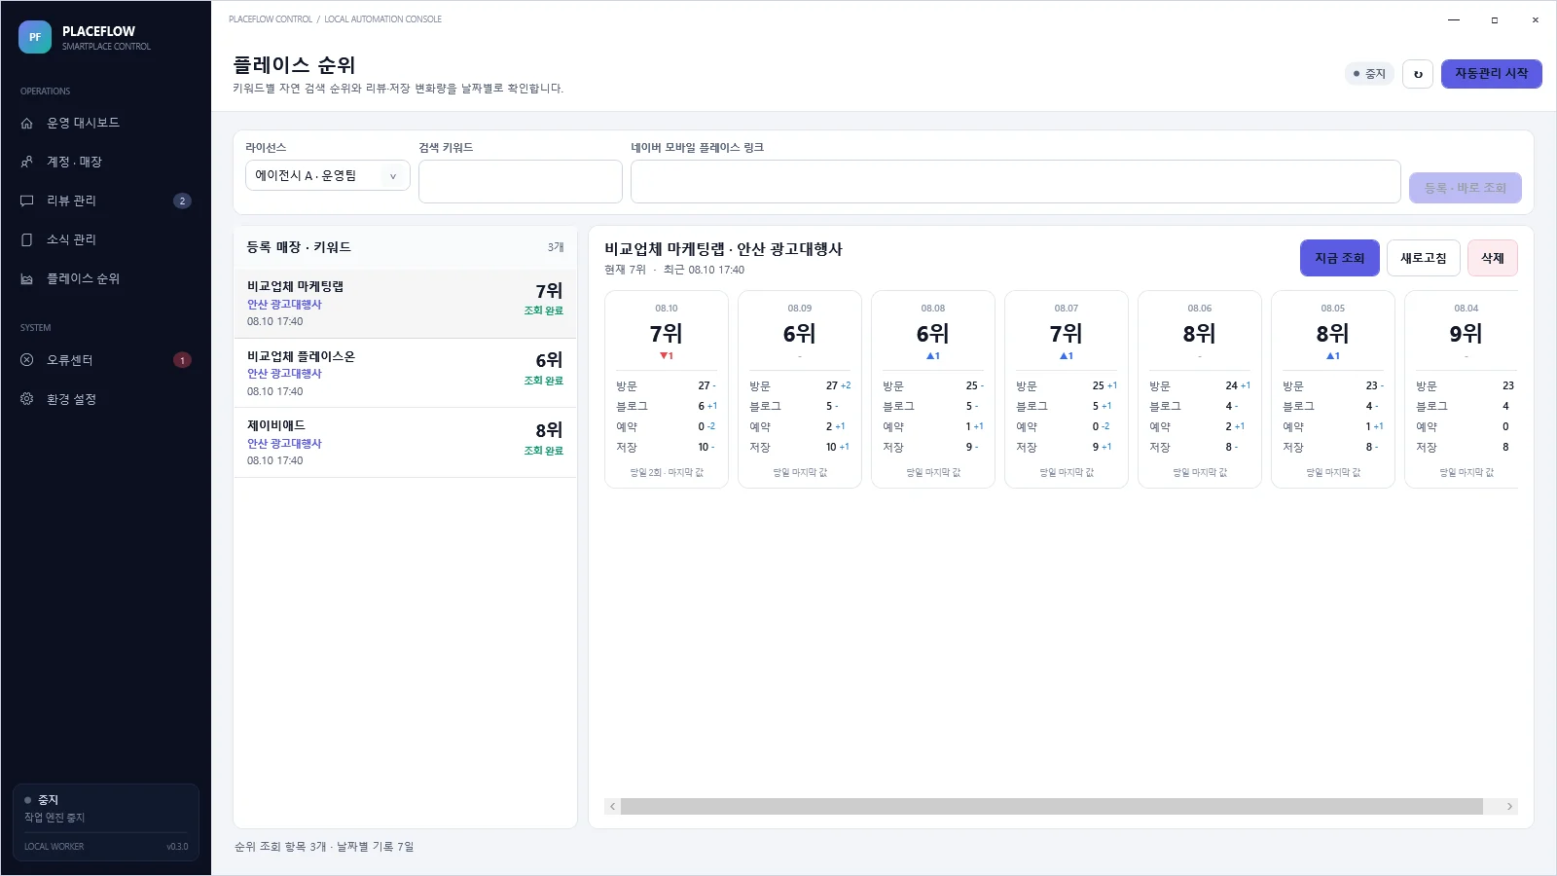Screen dimensions: 1557x876
Task: Click the 작업 엔진 중지 status text
Action: tap(54, 818)
